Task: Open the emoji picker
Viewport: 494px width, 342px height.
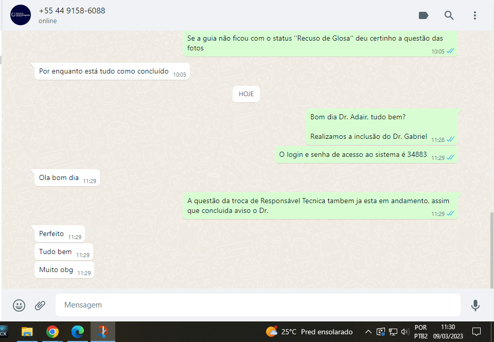Action: pos(19,305)
